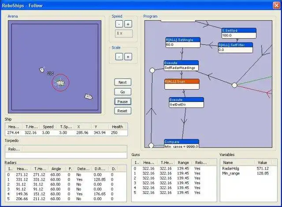Close the RoboShips window
282x207 pixels.
tap(276, 5)
